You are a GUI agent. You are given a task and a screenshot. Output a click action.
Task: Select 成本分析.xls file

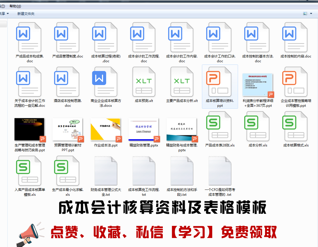[258, 126]
